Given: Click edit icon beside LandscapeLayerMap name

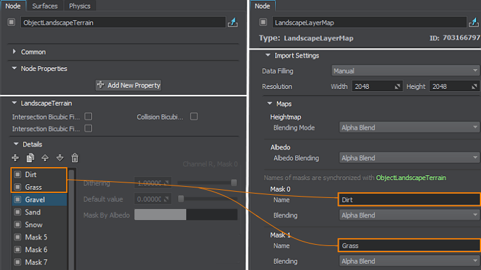Looking at the screenshot, I should pyautogui.click(x=474, y=22).
